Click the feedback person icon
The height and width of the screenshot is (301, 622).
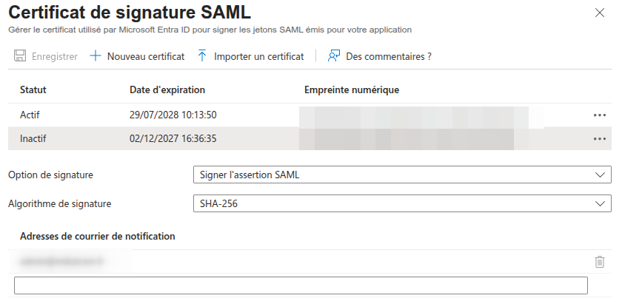pyautogui.click(x=334, y=56)
